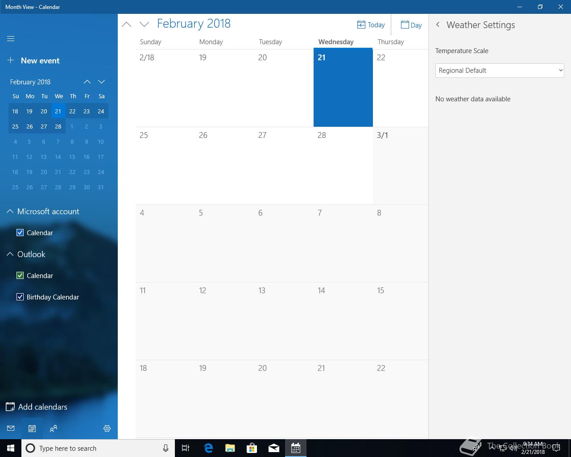Screen dimensions: 571x457
Task: Click the February 2018 month heading
Action: [x=194, y=24]
